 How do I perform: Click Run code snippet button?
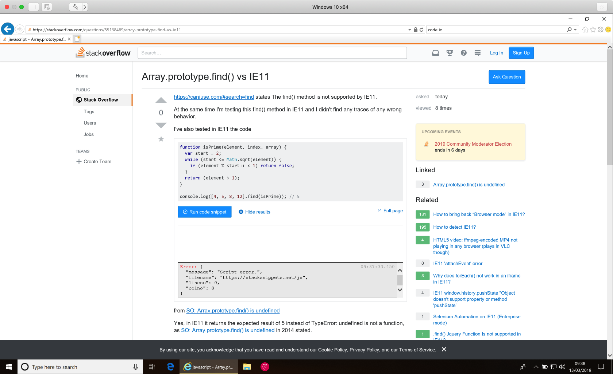(x=205, y=212)
